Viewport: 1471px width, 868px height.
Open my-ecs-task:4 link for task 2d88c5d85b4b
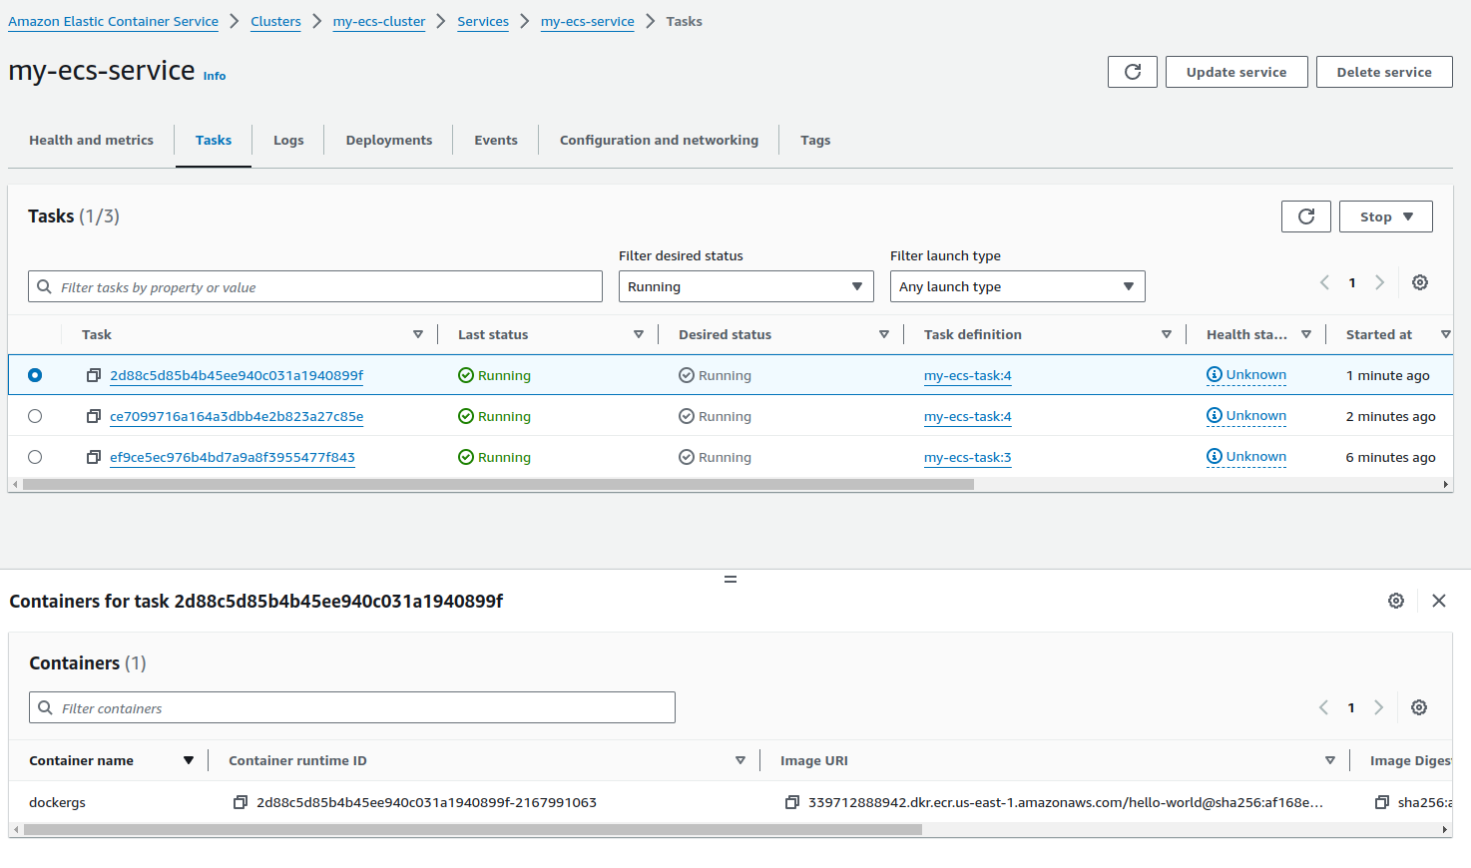click(967, 375)
